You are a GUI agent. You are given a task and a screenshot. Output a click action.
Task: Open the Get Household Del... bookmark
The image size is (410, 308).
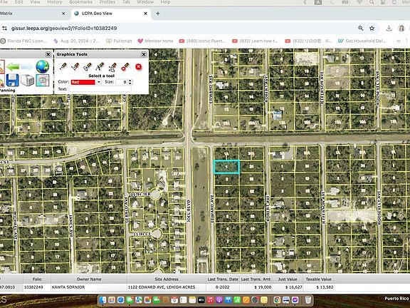click(362, 41)
